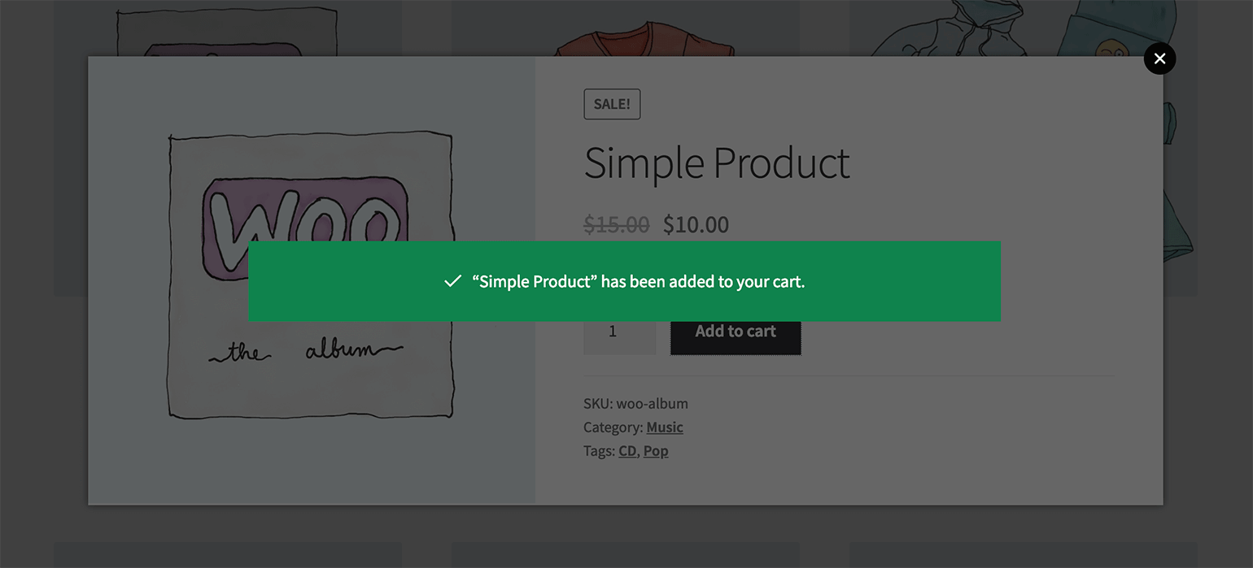
Task: Click the product card at bottom center
Action: point(626,557)
